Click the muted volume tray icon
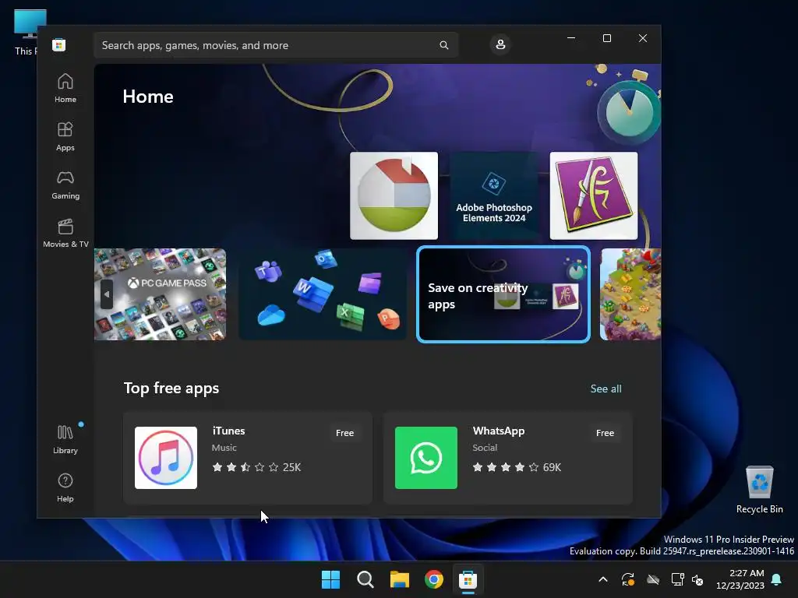The height and width of the screenshot is (598, 798). (x=697, y=579)
